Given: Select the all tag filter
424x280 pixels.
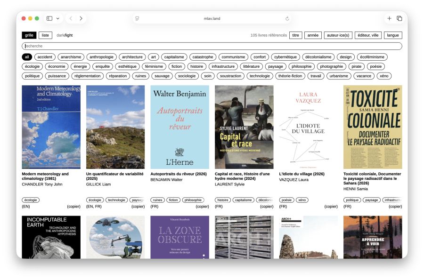Looking at the screenshot, I should (27, 57).
